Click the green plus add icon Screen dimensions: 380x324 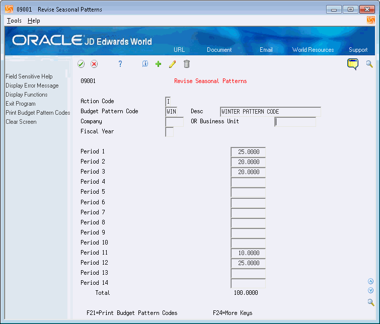click(x=158, y=64)
